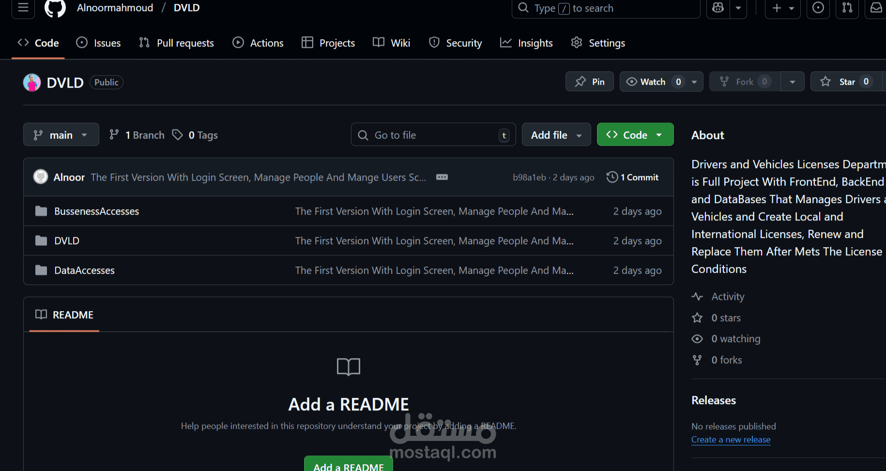The width and height of the screenshot is (886, 471).
Task: Click the GitHub logo
Action: pos(55,8)
